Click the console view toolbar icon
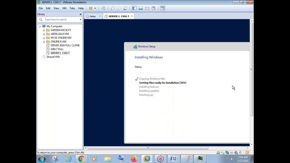The width and height of the screenshot is (290, 163). click(163, 8)
